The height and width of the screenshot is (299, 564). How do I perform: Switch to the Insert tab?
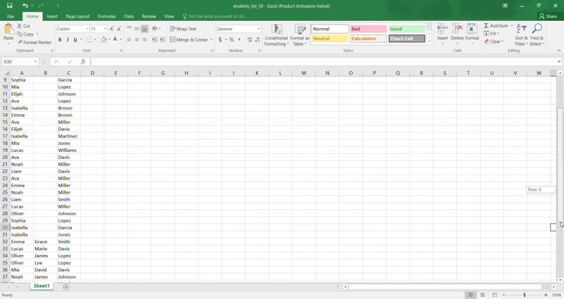[52, 16]
